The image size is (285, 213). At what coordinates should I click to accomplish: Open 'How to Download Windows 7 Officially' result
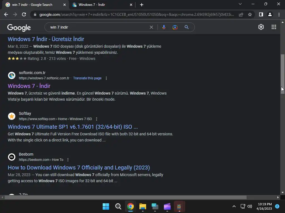[x=79, y=167]
